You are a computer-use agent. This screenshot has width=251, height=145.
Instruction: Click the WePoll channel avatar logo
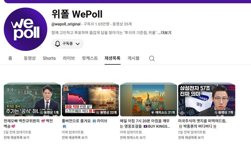(x=26, y=29)
